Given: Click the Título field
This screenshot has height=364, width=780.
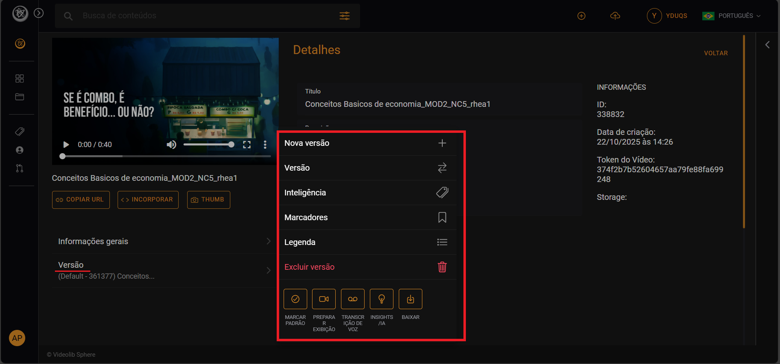Looking at the screenshot, I should click(x=440, y=100).
